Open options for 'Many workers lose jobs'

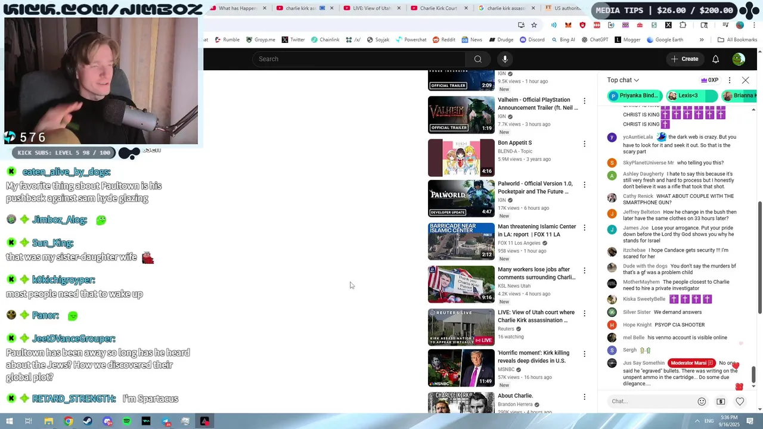coord(584,271)
